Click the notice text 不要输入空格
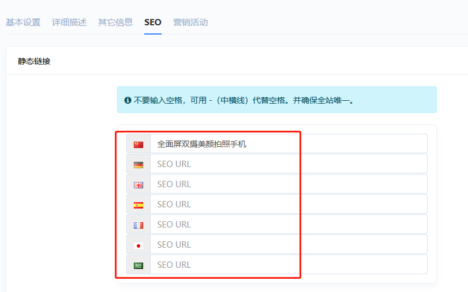 tap(158, 100)
